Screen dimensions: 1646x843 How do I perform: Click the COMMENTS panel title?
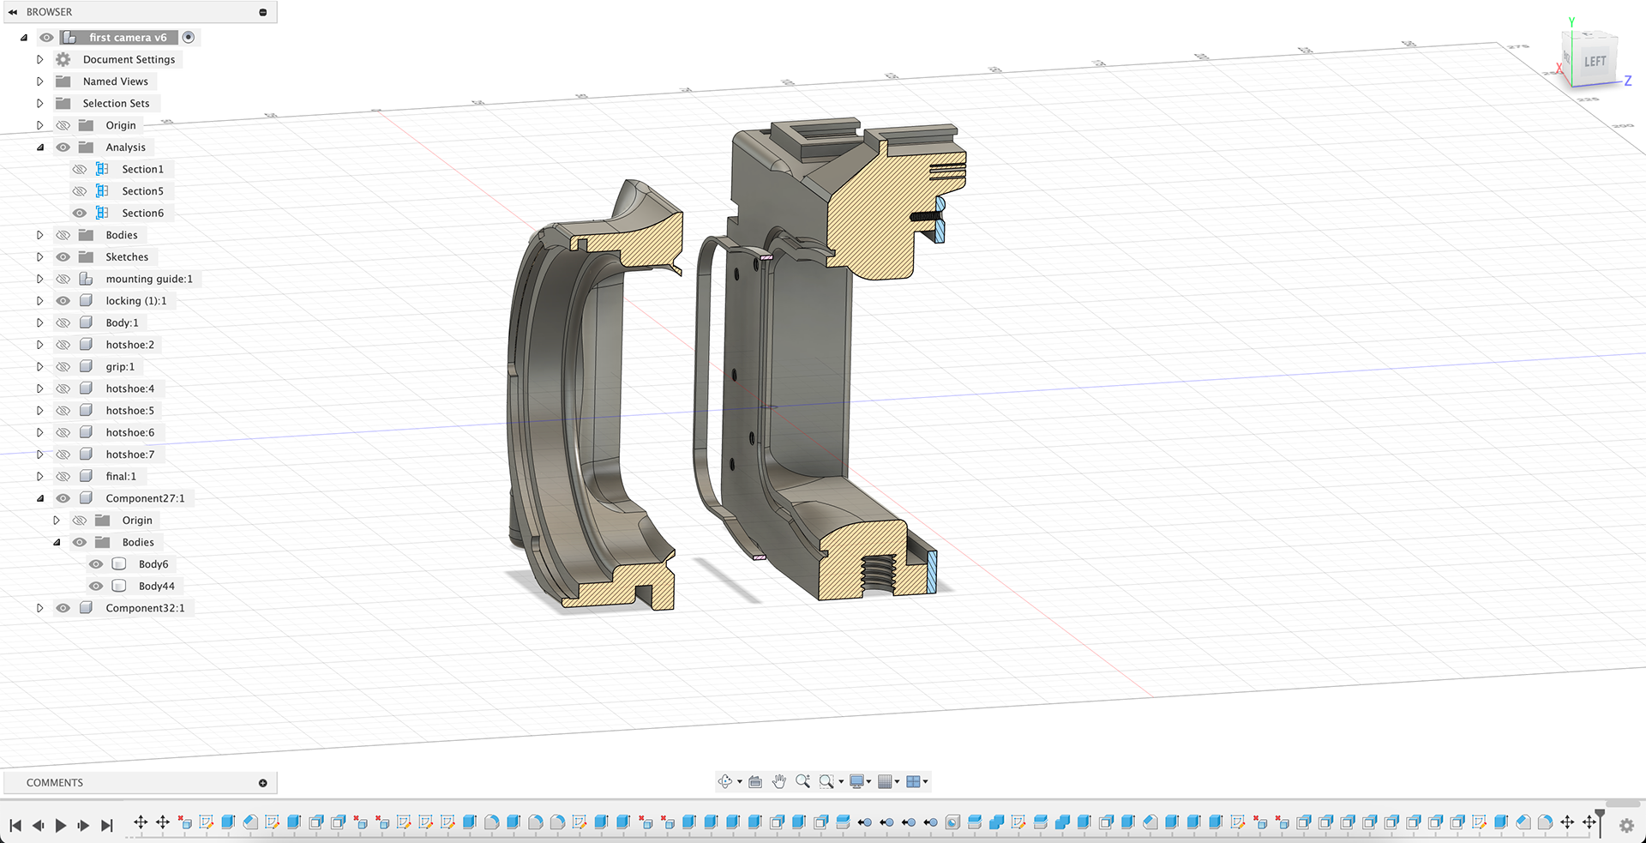point(55,783)
